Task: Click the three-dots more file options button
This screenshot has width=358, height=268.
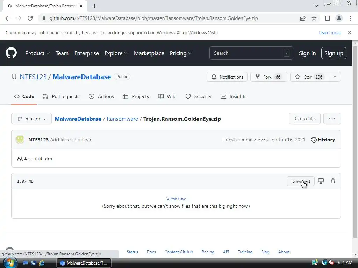Action: (x=332, y=119)
